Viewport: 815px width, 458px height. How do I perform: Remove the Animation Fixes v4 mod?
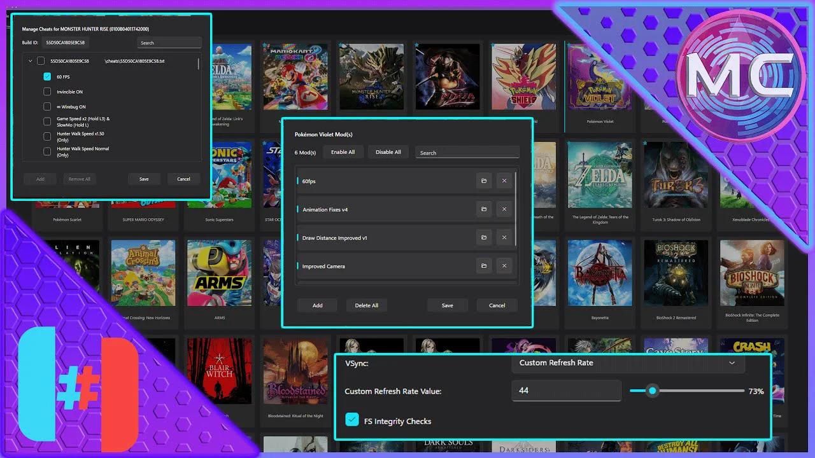click(504, 209)
